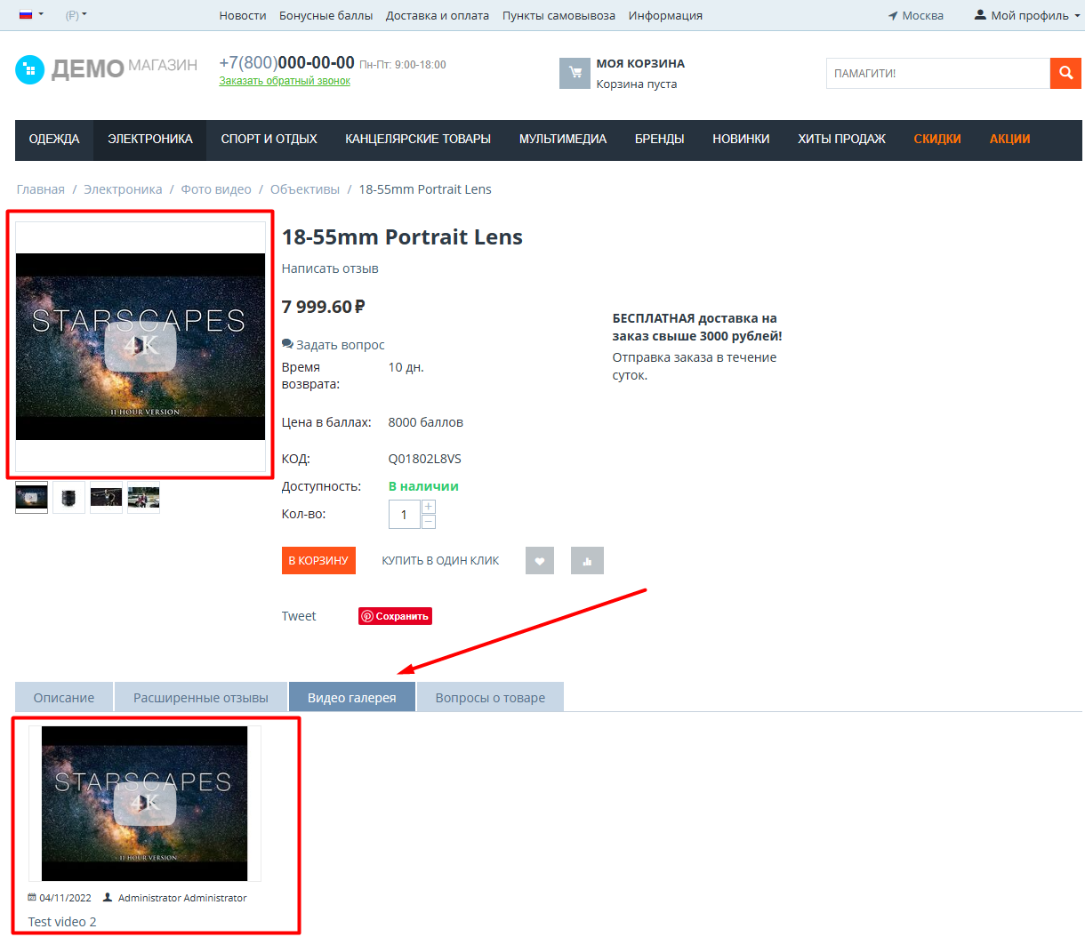Screen dimensions: 1085x937
Task: Decrease quantity with the minus stepper
Action: pos(429,522)
